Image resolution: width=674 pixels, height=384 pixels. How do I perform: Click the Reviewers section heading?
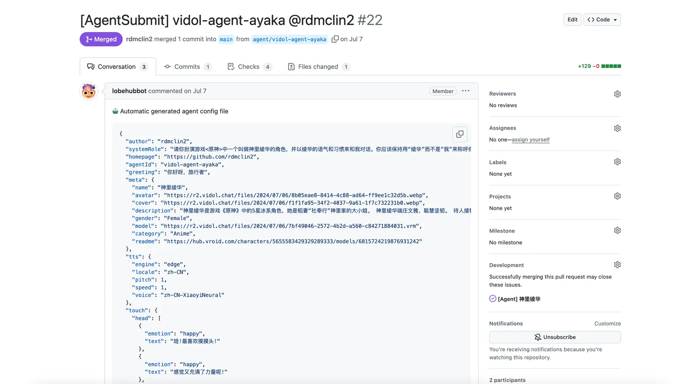tap(503, 94)
